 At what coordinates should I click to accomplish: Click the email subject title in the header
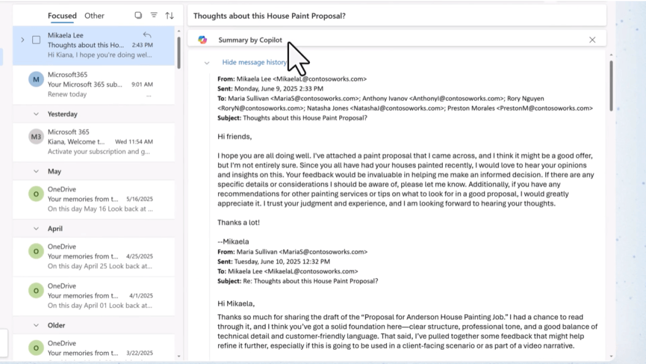pos(269,16)
